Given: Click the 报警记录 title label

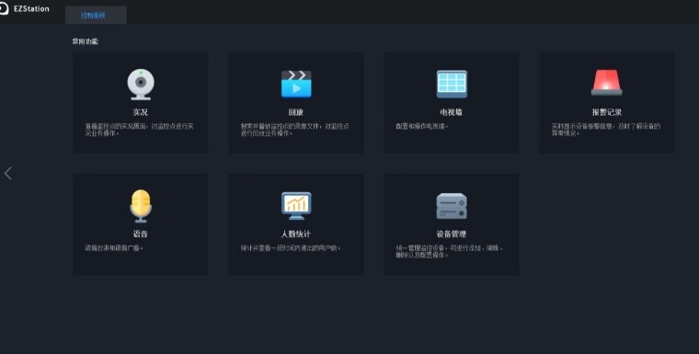Looking at the screenshot, I should pyautogui.click(x=607, y=112).
